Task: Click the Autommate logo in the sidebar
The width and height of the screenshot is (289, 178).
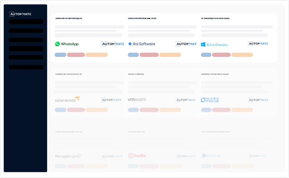Action: (x=20, y=14)
